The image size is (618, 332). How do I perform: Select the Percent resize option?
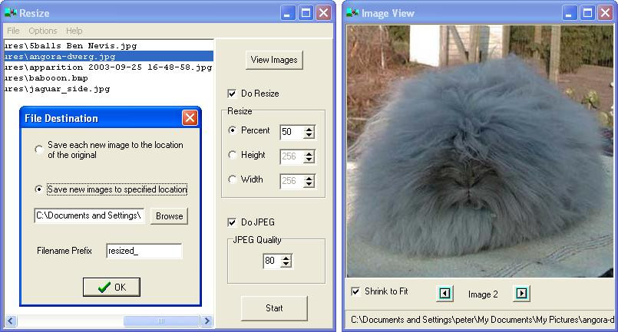[232, 130]
